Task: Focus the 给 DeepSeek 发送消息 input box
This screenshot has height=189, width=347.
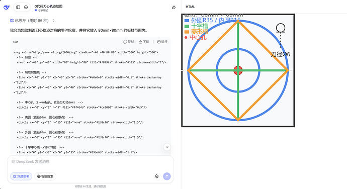Action: (91, 162)
